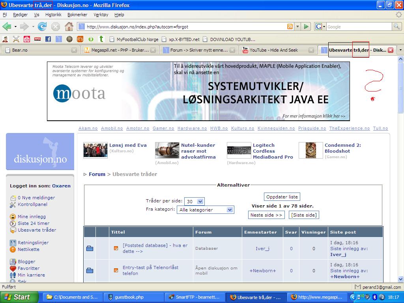Expand hidden system tray icons
Viewport: 404px width, 303px height.
353,297
